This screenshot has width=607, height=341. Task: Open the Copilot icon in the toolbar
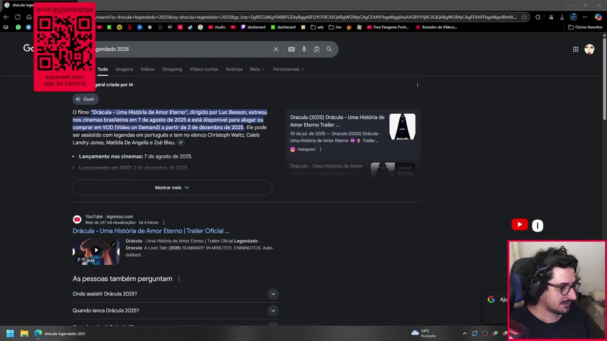598,17
